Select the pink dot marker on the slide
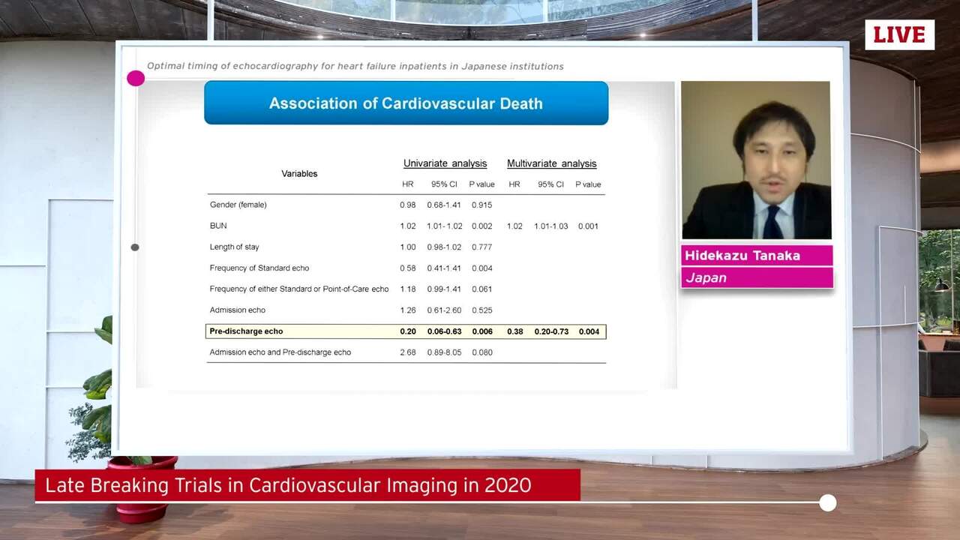This screenshot has height=540, width=960. (x=136, y=78)
